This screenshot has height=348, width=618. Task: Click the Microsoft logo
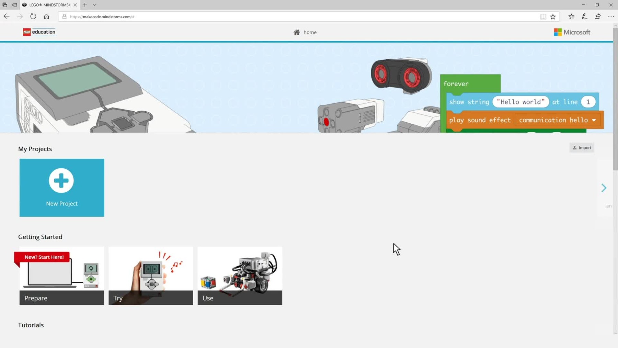pos(572,32)
